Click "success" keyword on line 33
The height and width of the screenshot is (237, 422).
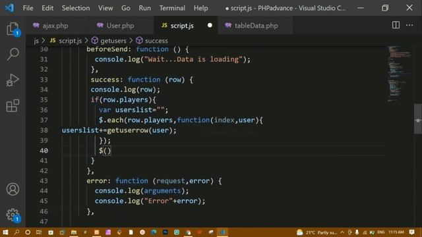point(105,80)
